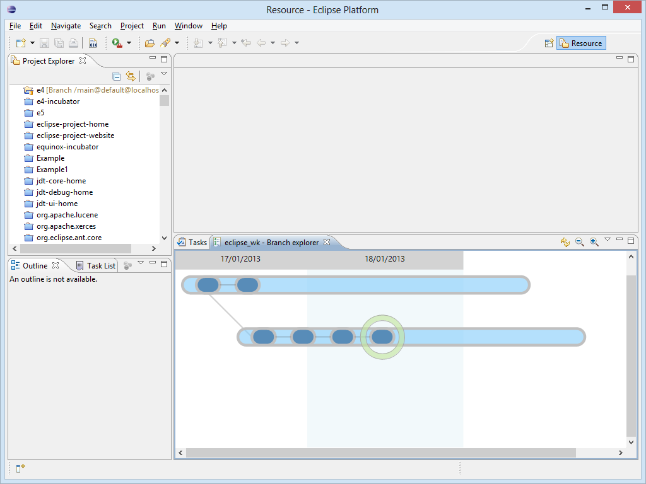Open Outline view menu triangle
This screenshot has height=484, width=646.
[141, 263]
